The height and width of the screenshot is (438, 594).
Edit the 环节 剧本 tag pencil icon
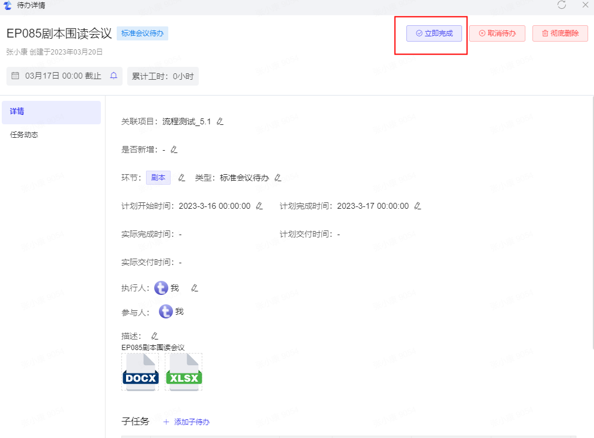(182, 178)
